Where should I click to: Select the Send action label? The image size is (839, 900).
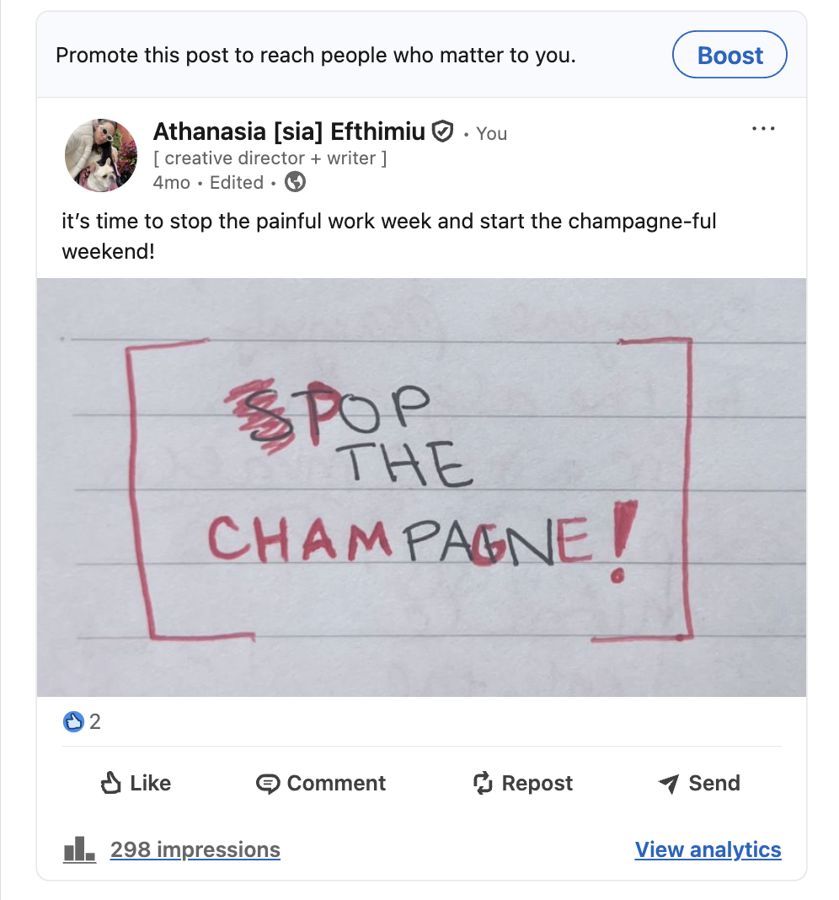[x=714, y=783]
